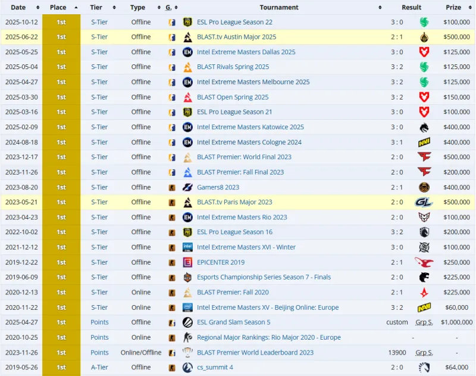Open Intel Extreme Masters Dallas 2025 link
Viewport: 476px width, 376px height.
pyautogui.click(x=246, y=52)
